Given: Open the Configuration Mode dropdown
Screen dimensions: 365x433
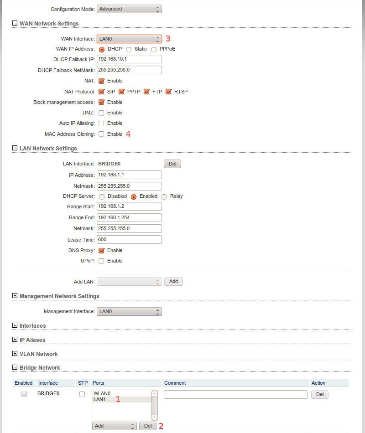Looking at the screenshot, I should (129, 9).
